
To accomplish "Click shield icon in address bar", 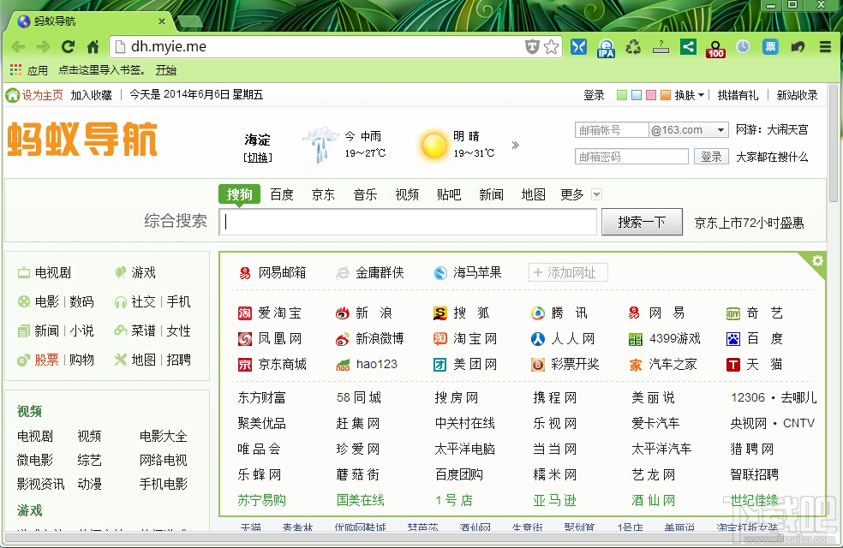I will 532,47.
